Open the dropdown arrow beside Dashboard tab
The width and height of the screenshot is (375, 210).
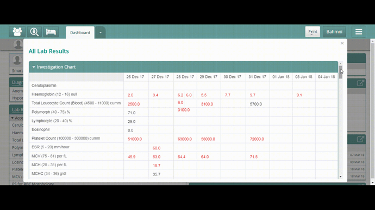coord(101,32)
